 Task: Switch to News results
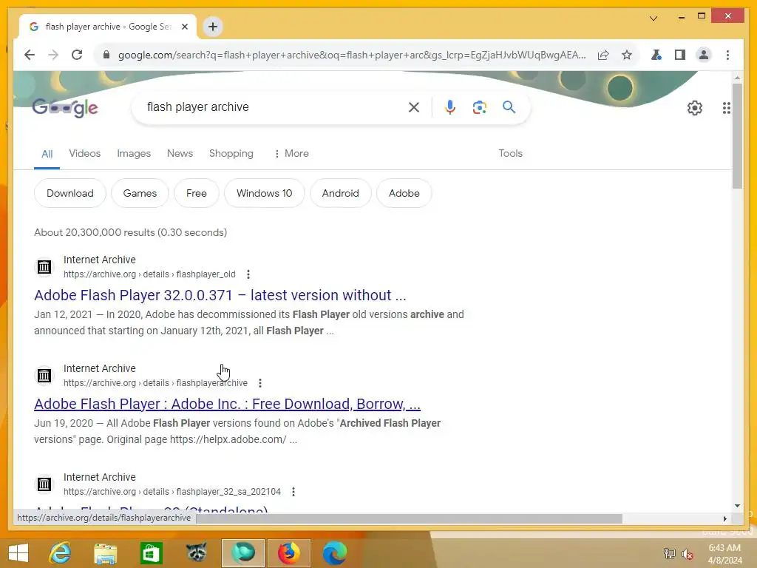[x=180, y=154]
